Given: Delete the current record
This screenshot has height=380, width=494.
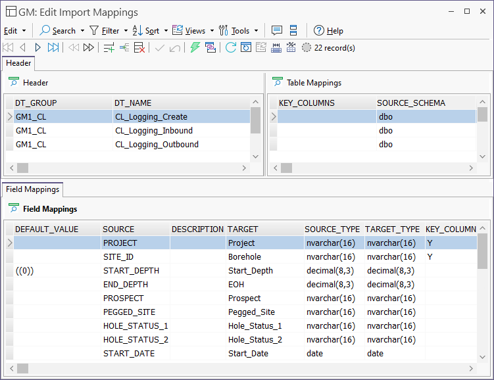Looking at the screenshot, I should [139, 48].
